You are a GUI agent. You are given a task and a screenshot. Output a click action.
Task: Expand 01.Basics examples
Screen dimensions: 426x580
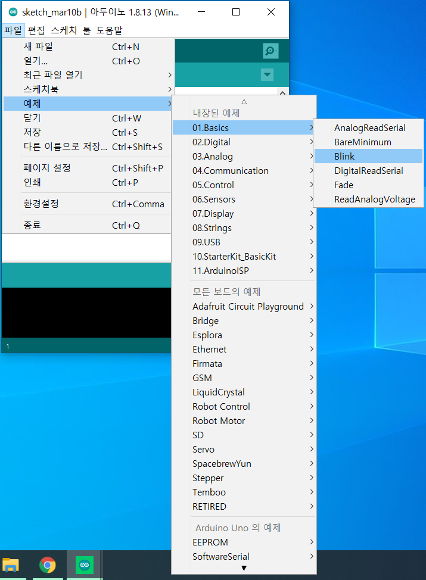point(244,127)
